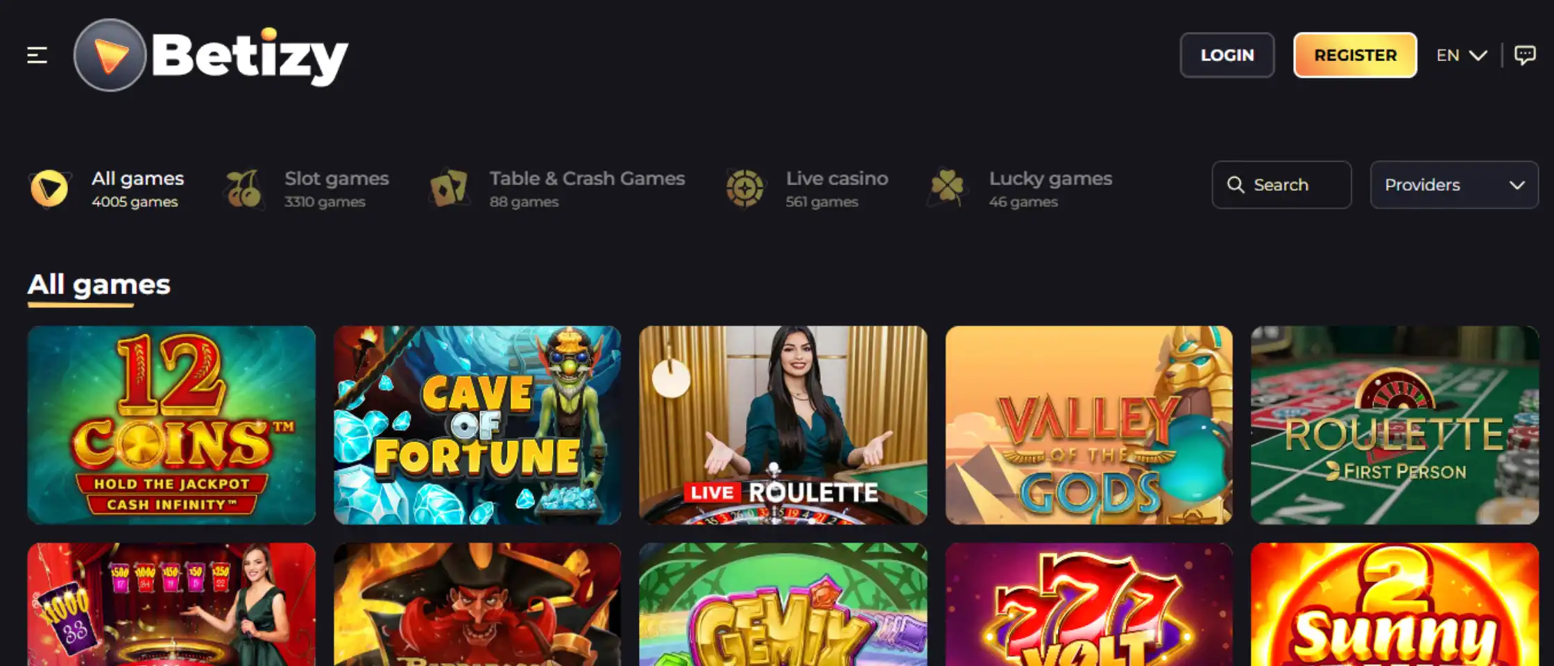Open the 12 Coins game thumbnail
1554x666 pixels.
pyautogui.click(x=171, y=425)
